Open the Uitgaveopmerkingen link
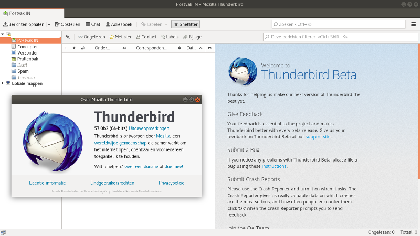The height and width of the screenshot is (236, 420). click(x=149, y=128)
